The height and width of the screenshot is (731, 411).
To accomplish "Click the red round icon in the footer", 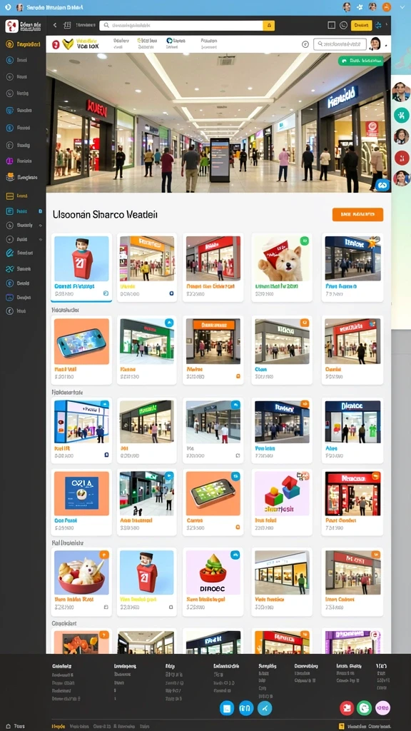I will pos(347,708).
